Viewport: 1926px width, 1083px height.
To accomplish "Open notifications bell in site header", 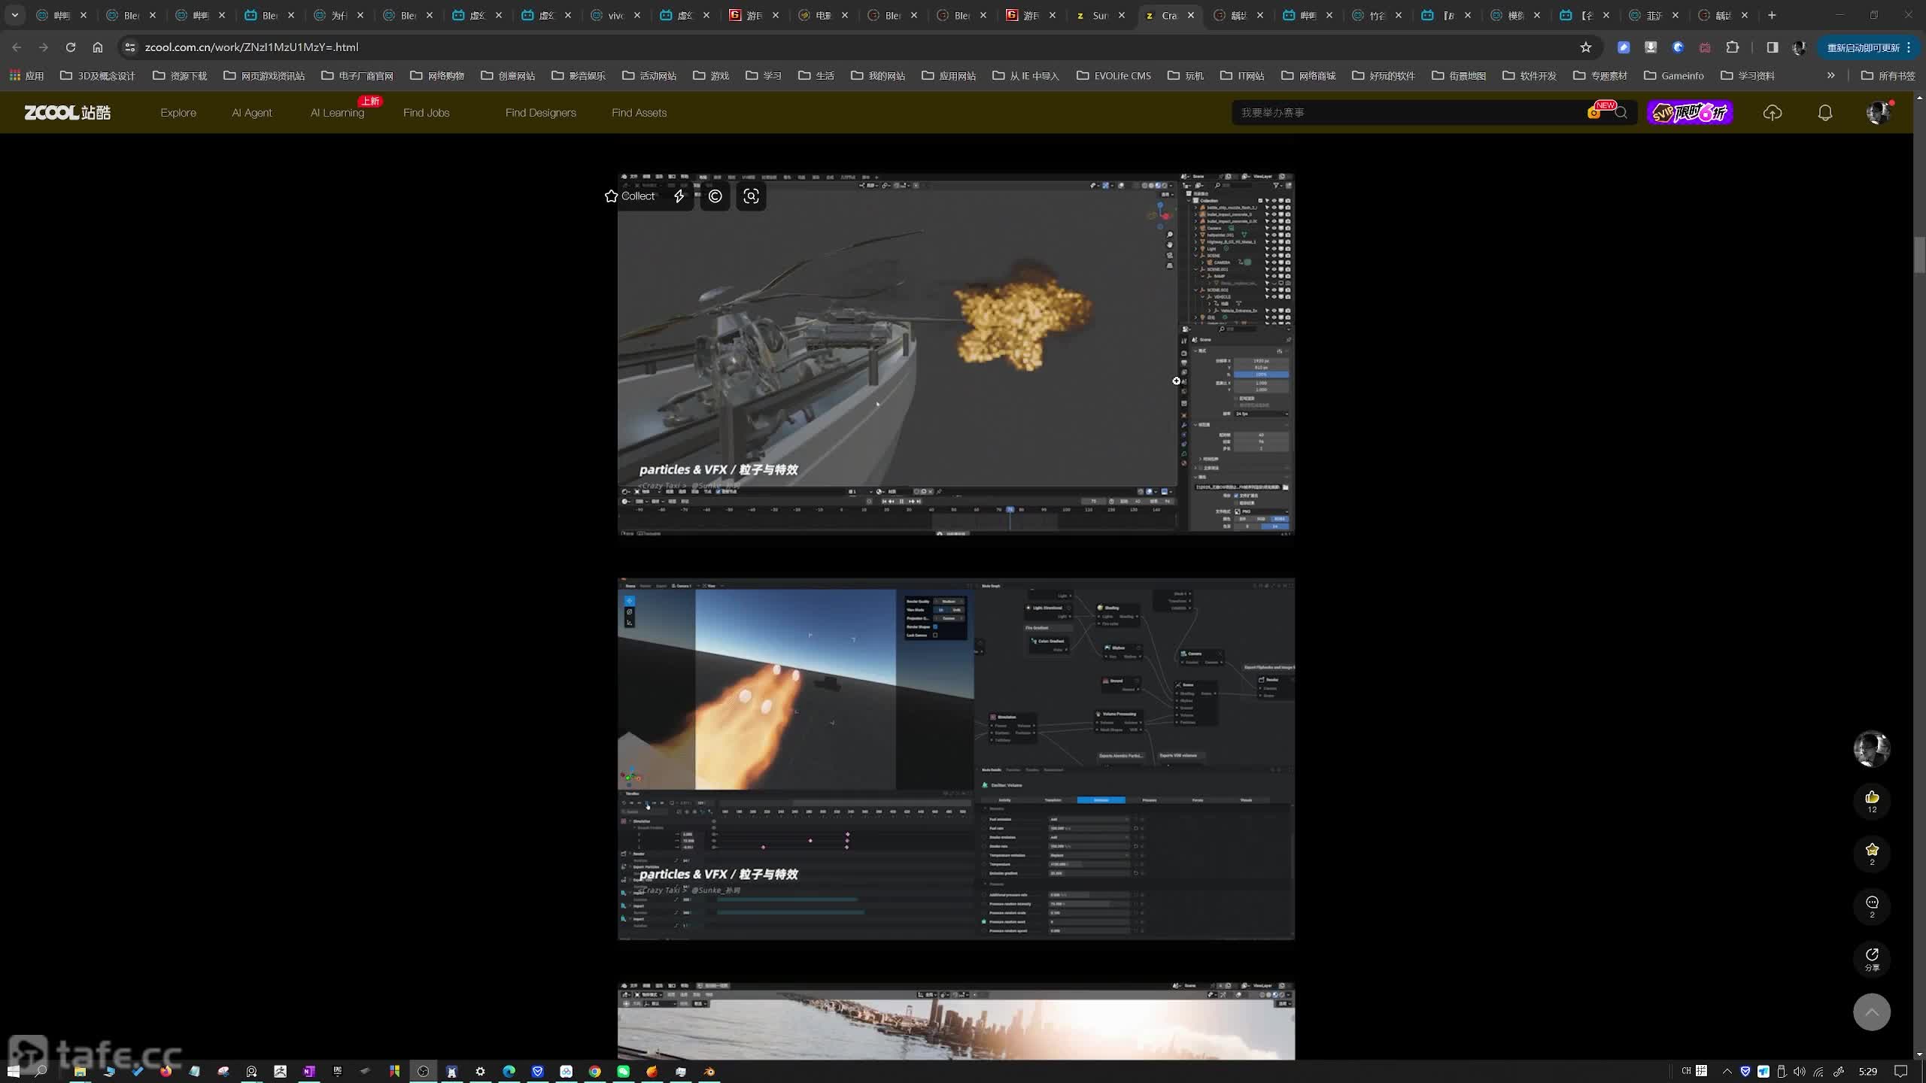I will (x=1825, y=113).
